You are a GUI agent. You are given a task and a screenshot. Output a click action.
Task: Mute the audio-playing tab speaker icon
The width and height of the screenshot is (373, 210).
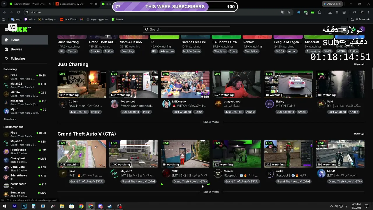point(91,4)
